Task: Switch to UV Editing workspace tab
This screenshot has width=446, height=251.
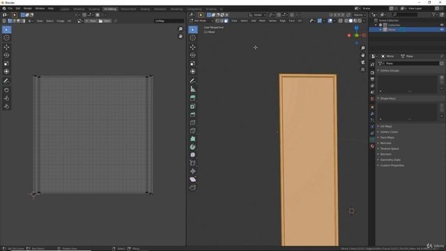Action: click(110, 9)
